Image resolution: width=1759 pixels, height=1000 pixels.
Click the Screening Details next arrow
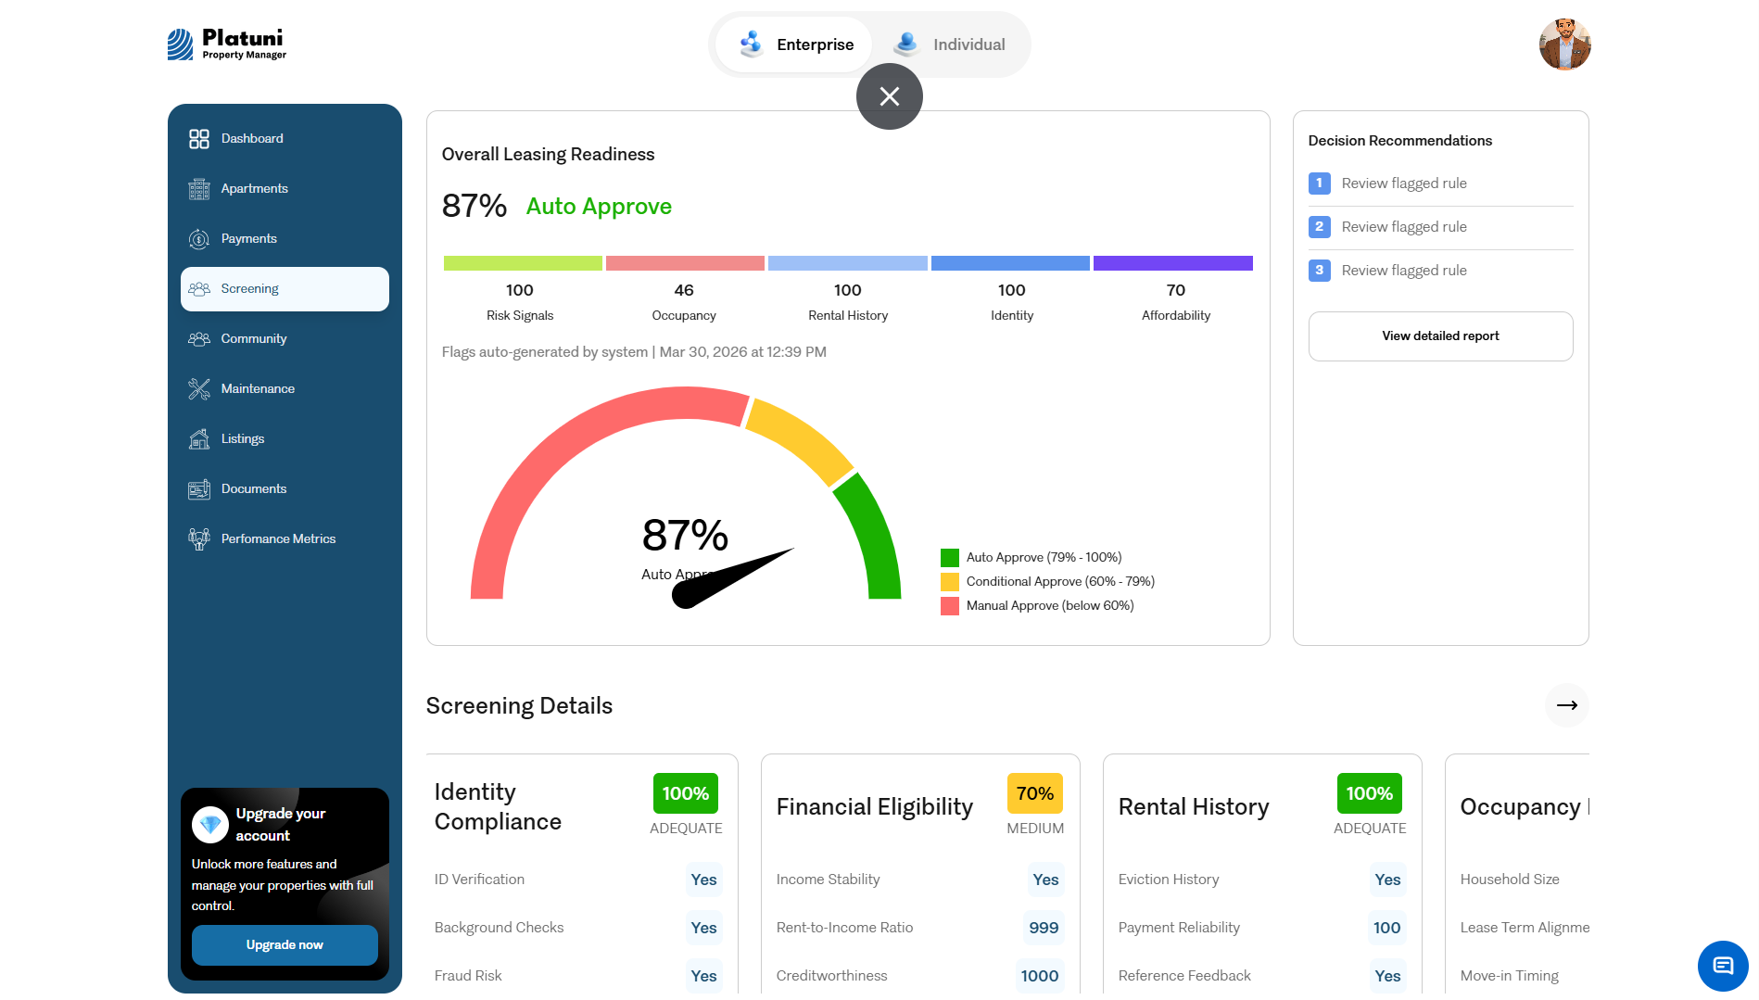pos(1567,705)
